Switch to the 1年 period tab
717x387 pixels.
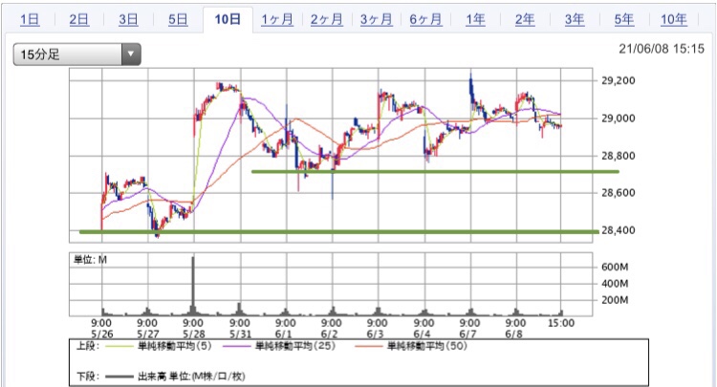[475, 19]
